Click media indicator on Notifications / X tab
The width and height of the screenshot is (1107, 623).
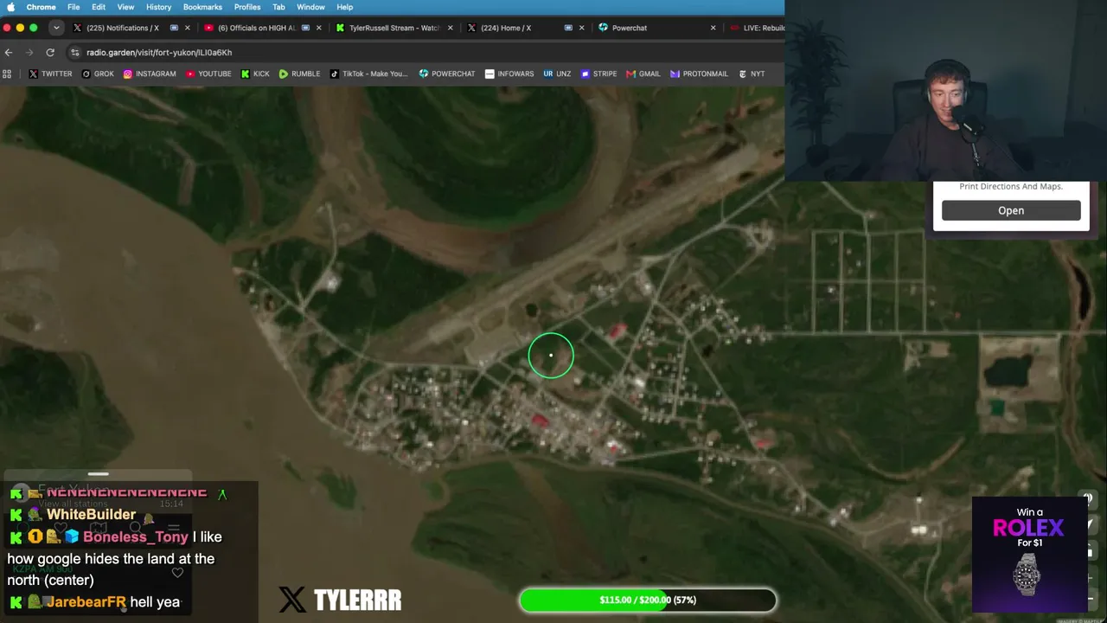pyautogui.click(x=174, y=28)
